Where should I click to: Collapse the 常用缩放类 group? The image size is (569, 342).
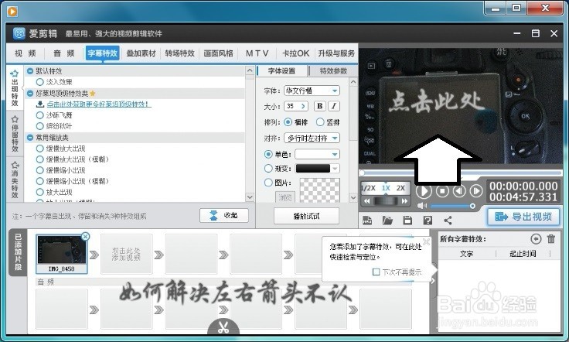pyautogui.click(x=30, y=138)
